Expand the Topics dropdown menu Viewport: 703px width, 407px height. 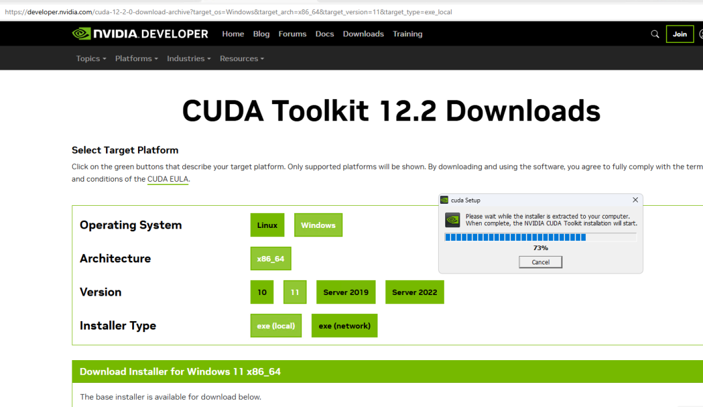coord(91,59)
